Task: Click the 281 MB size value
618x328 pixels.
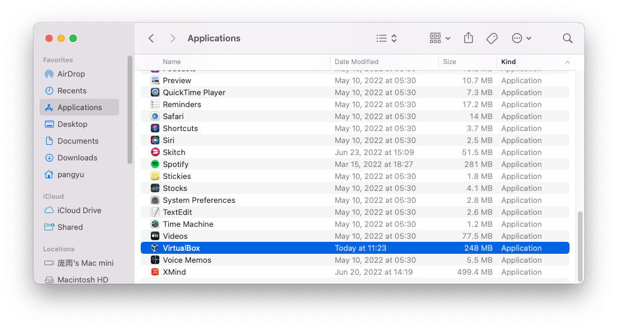Action: tap(478, 164)
